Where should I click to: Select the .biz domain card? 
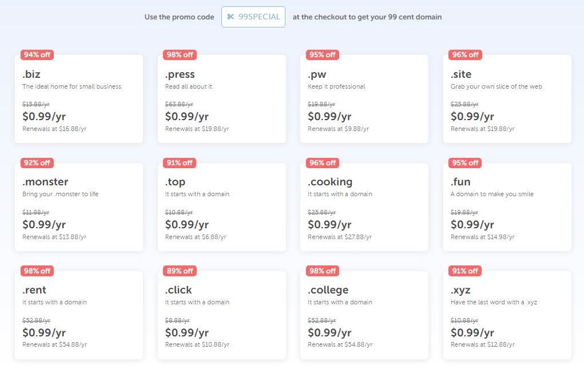coord(79,98)
